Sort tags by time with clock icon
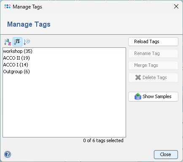183x162 pixels. (x=27, y=42)
